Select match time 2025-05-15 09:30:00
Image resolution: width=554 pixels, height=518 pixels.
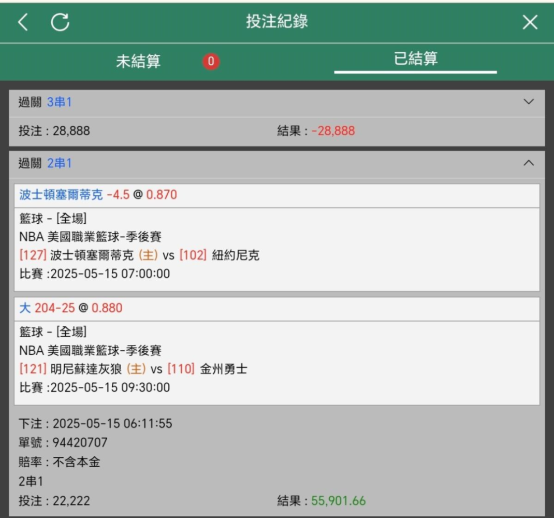pos(110,387)
